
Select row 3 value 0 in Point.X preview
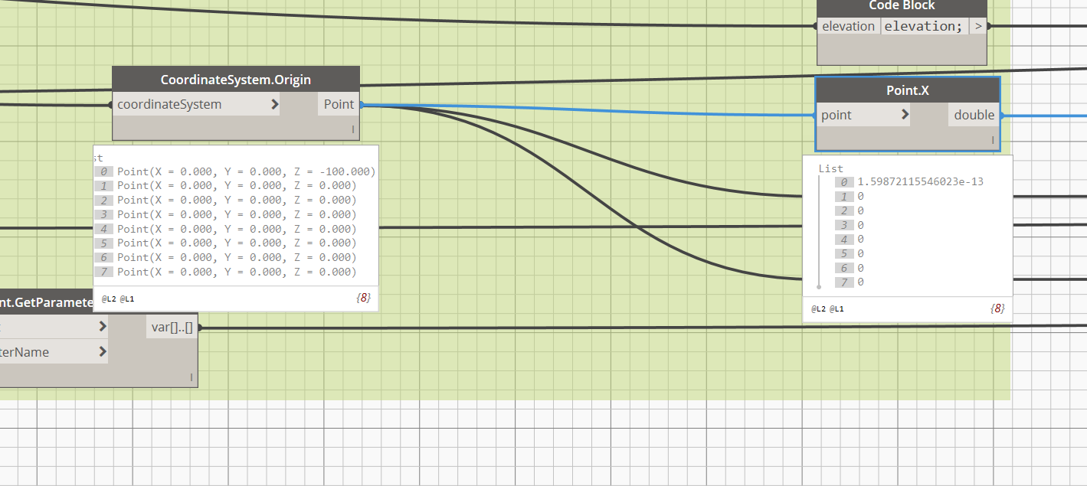pyautogui.click(x=861, y=225)
